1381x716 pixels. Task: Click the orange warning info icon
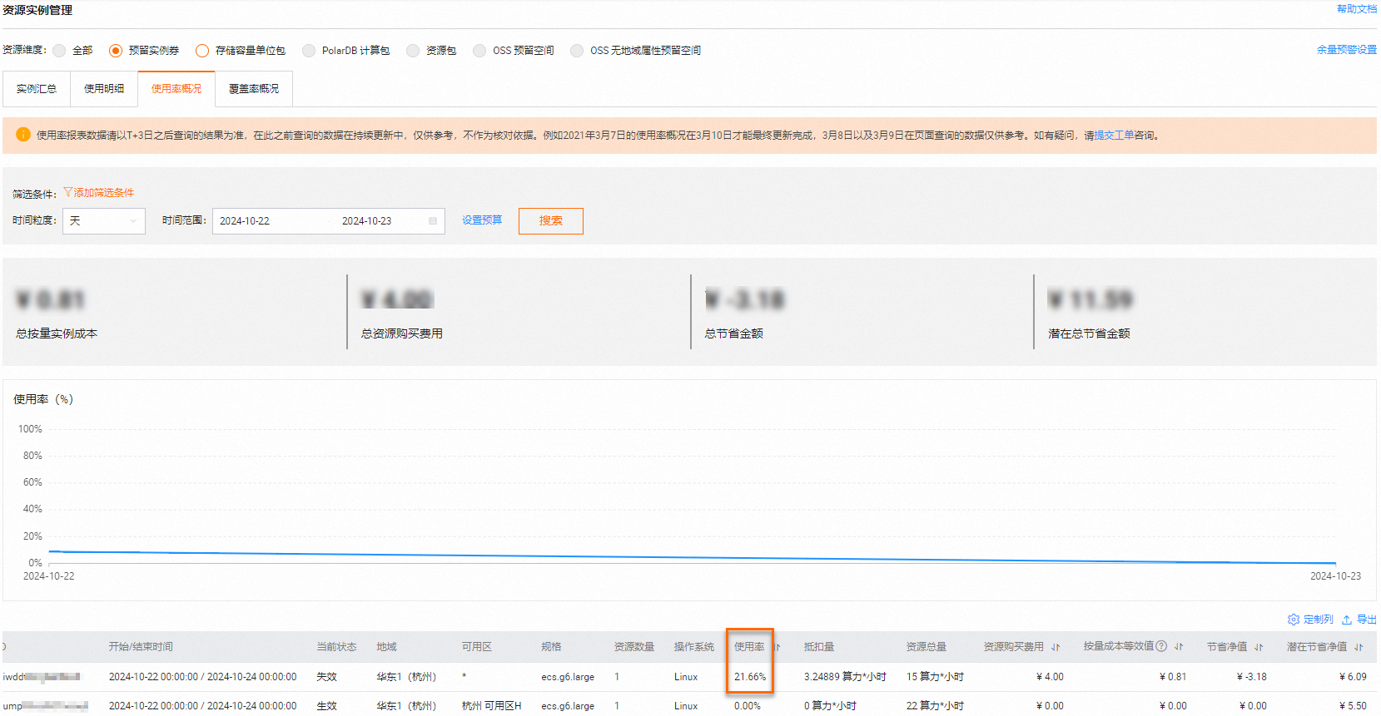click(22, 135)
